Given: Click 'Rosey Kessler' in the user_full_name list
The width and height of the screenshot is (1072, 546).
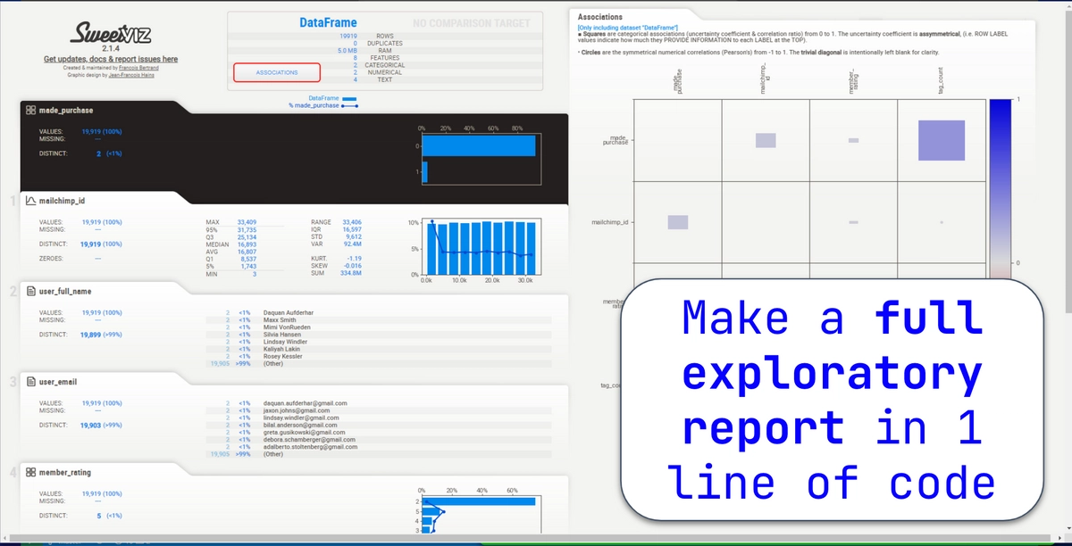Looking at the screenshot, I should coord(283,356).
